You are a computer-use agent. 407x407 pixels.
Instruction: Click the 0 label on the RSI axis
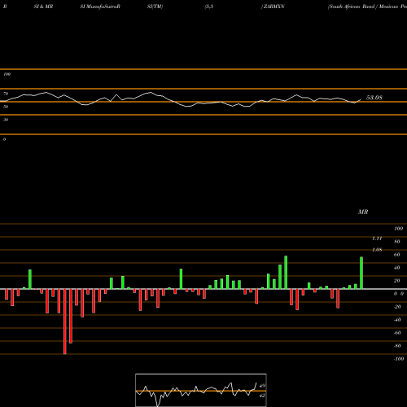[x=4, y=139]
